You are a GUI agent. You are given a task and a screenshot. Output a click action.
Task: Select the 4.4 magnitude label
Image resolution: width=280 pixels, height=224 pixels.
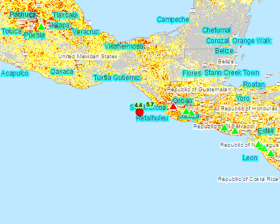[x=138, y=105]
